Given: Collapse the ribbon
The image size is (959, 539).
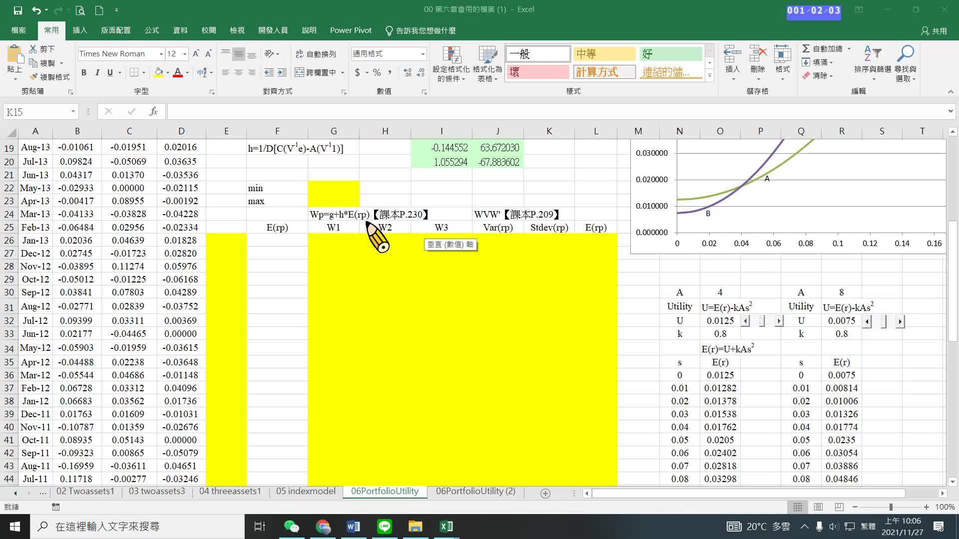Looking at the screenshot, I should (x=950, y=92).
